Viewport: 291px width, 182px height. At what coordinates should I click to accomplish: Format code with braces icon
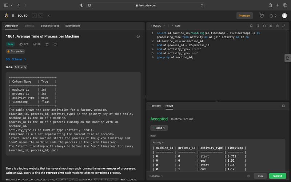[x=258, y=26]
